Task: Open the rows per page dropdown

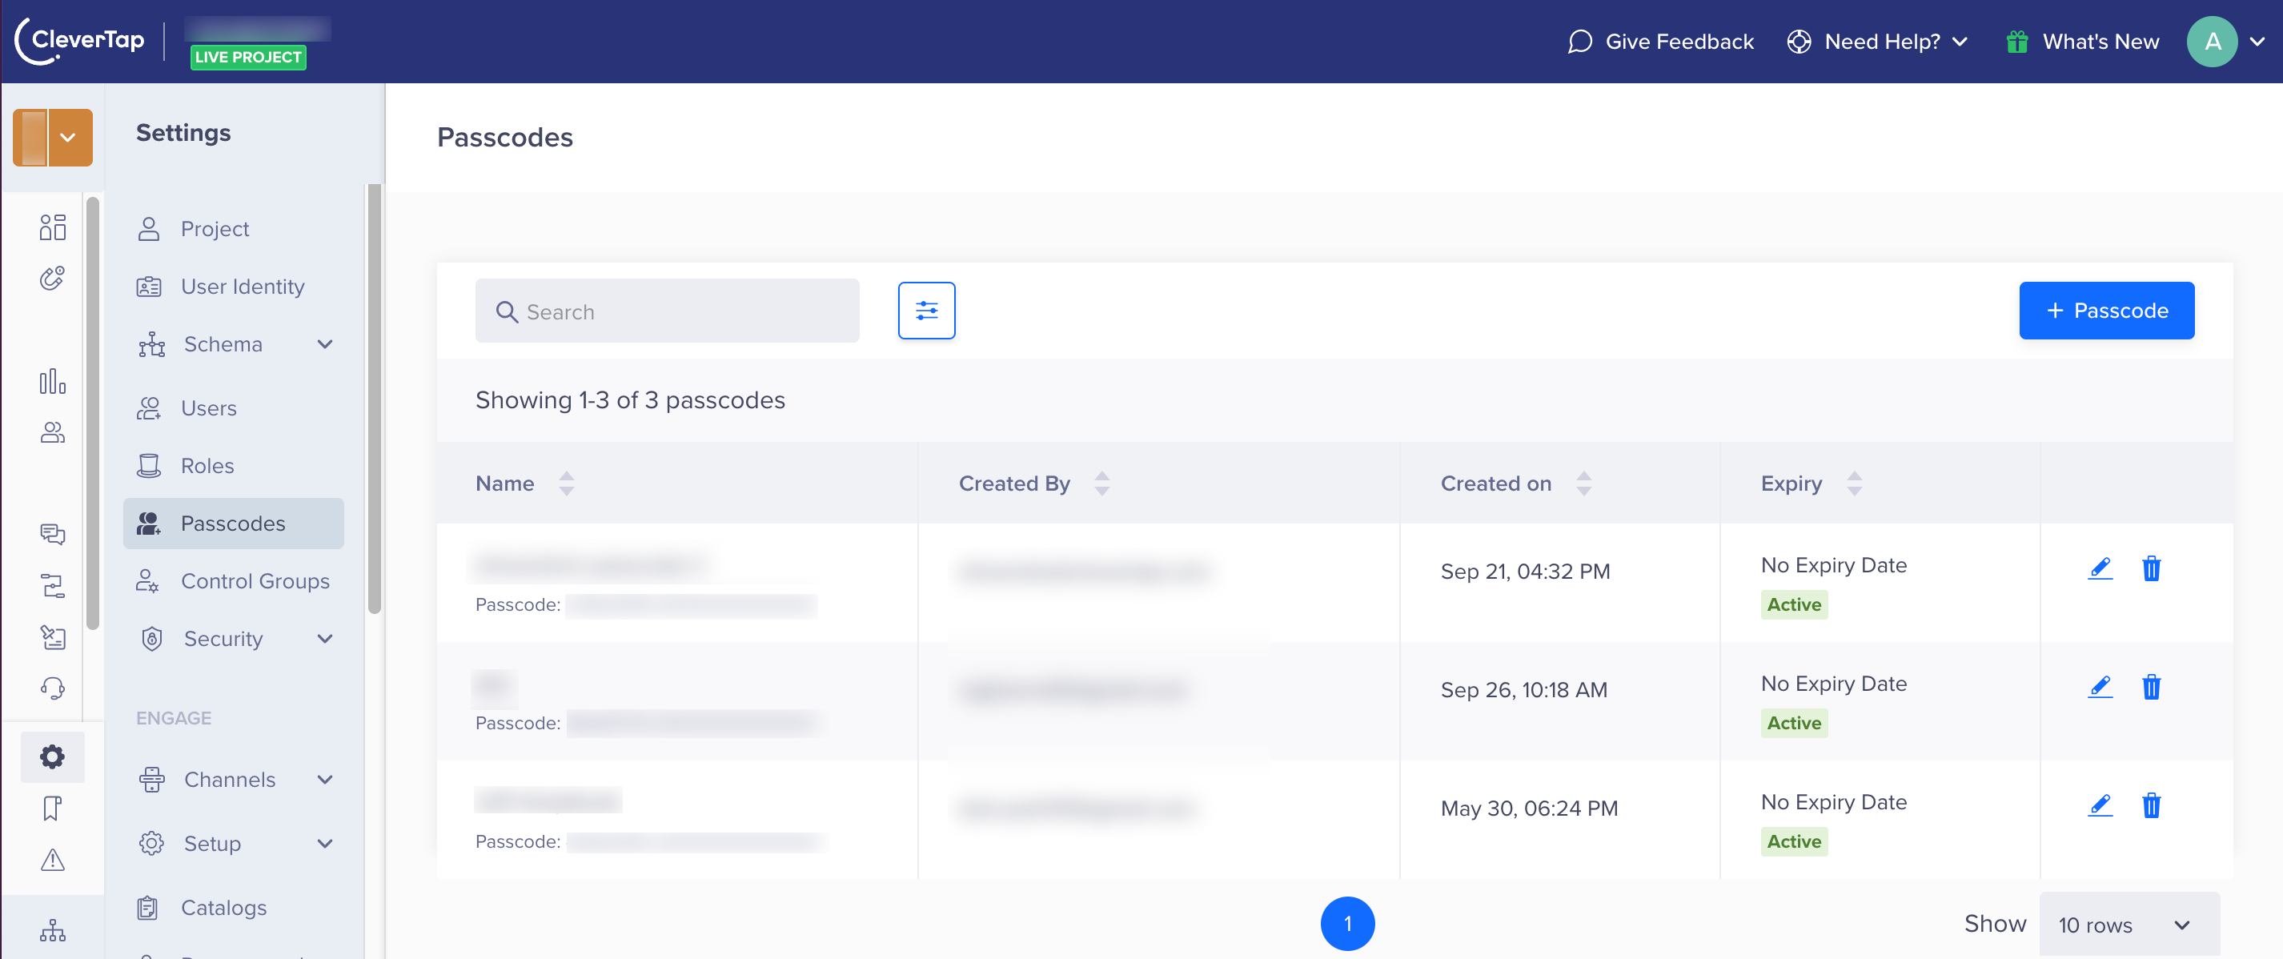Action: click(2129, 925)
